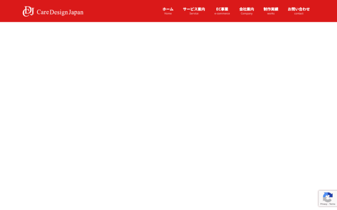This screenshot has width=337, height=210.
Task: Open the サービス案内 Service menu item
Action: 194,11
